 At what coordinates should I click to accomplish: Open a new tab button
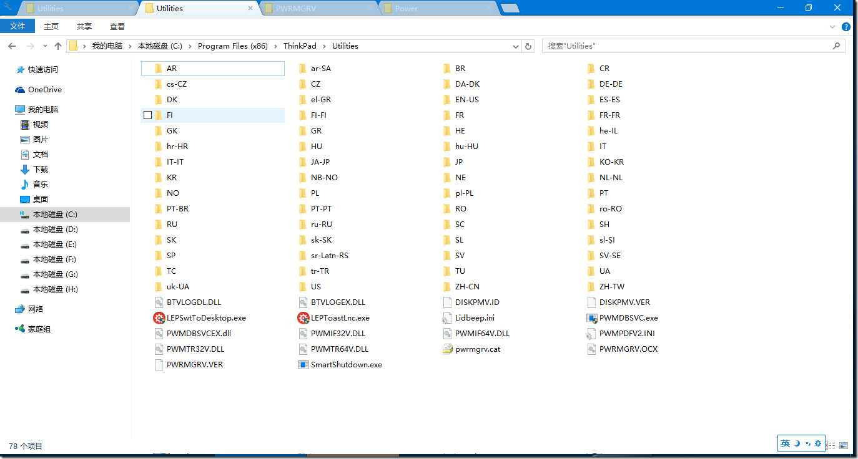pyautogui.click(x=510, y=8)
